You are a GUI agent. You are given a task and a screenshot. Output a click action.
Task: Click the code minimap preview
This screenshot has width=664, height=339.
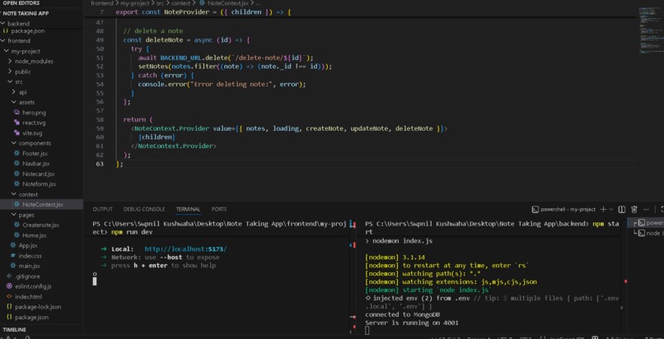pos(650,30)
